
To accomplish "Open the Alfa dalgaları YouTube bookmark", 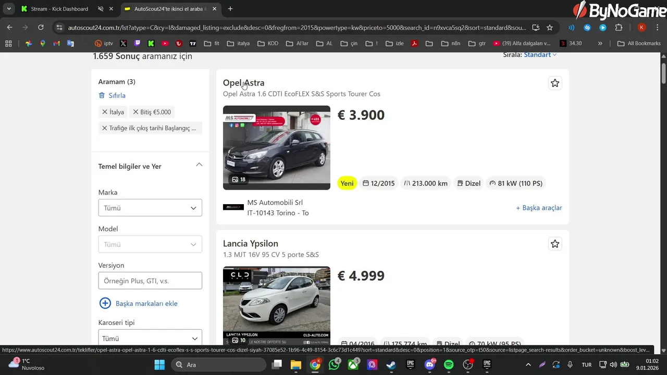I will click(x=522, y=44).
